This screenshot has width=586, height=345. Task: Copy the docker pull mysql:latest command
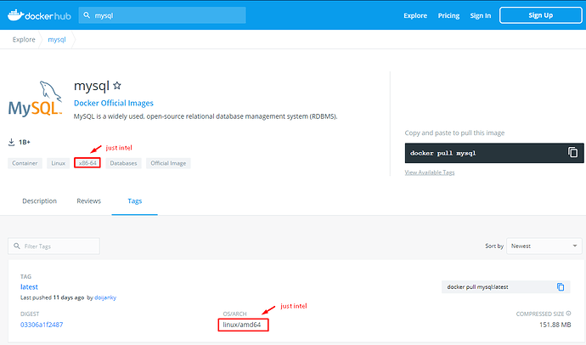point(561,286)
